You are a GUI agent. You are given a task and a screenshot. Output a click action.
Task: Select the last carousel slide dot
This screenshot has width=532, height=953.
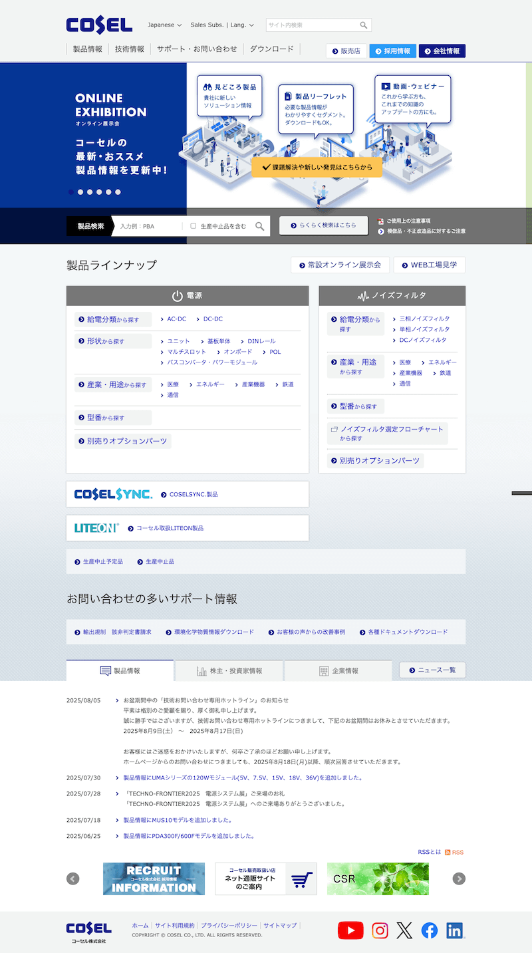pos(118,192)
